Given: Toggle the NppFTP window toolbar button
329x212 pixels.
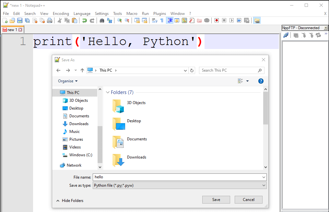Looking at the screenshot, I should (x=257, y=20).
